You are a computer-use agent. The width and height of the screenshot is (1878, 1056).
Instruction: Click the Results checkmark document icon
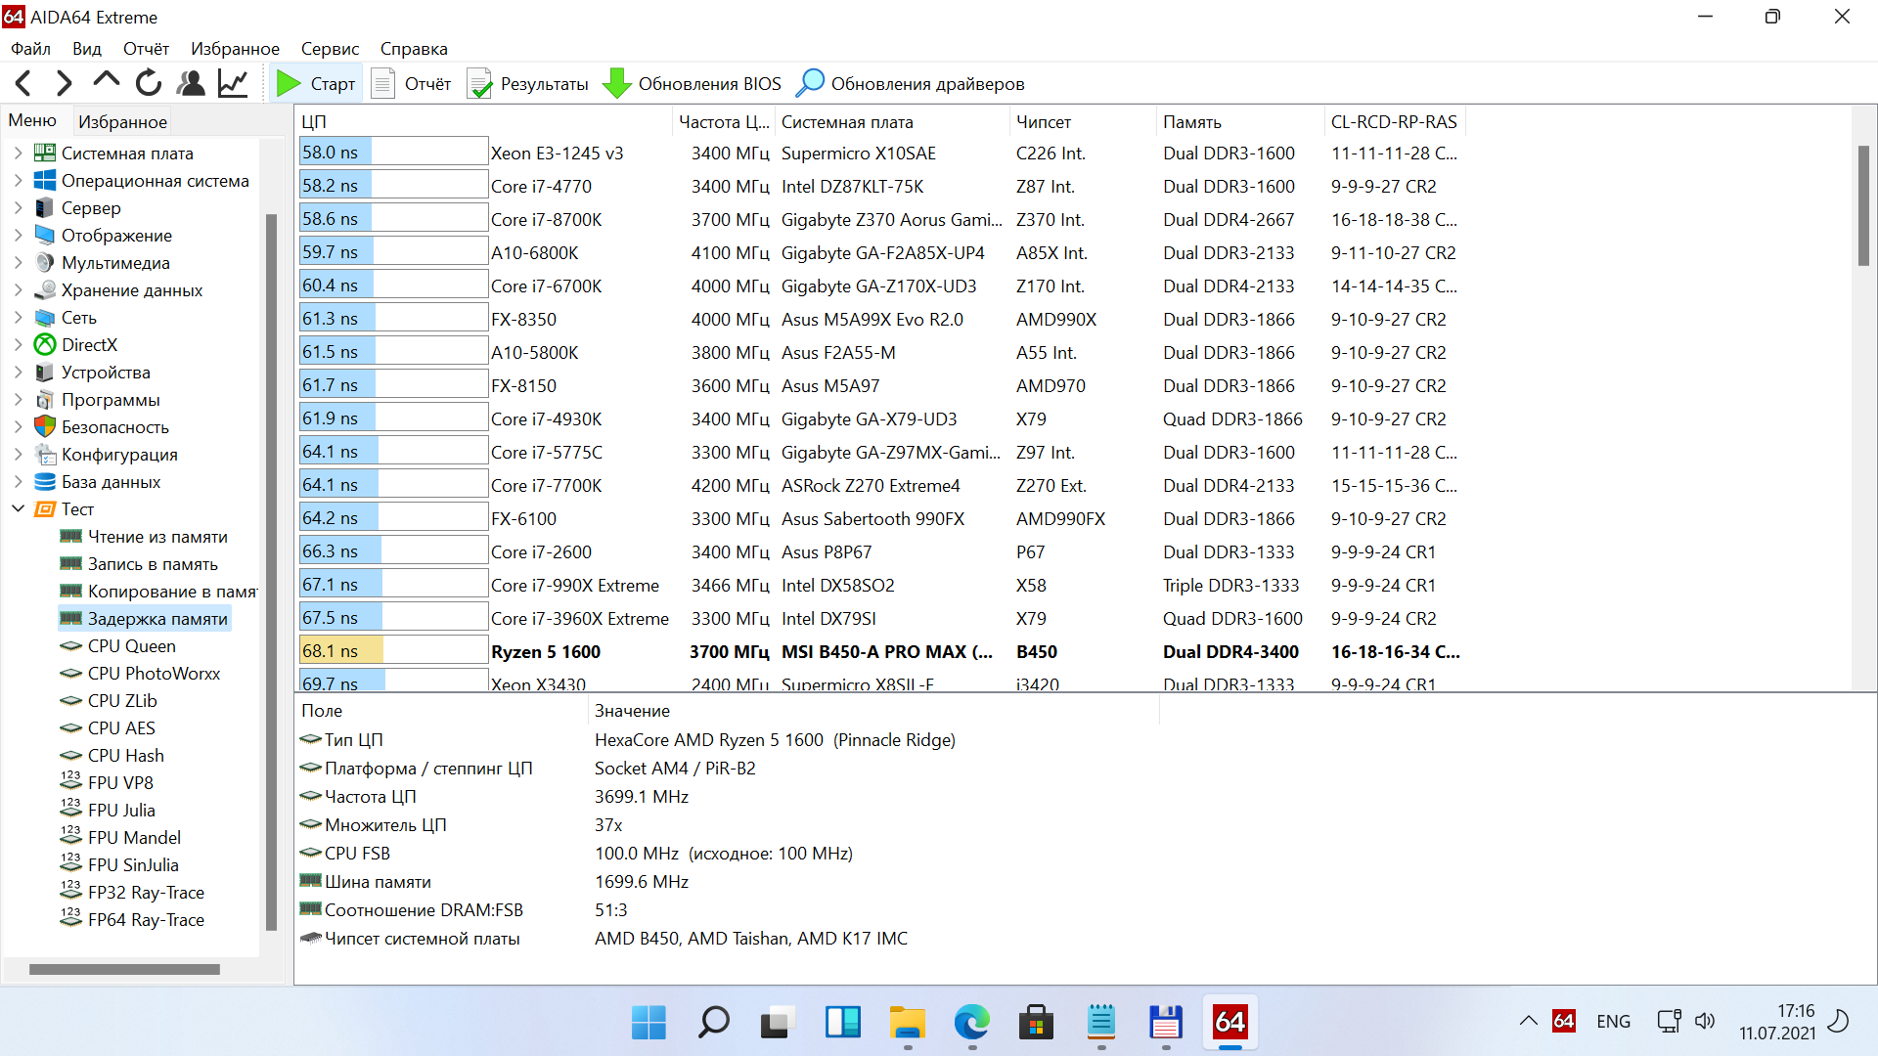[x=479, y=84]
